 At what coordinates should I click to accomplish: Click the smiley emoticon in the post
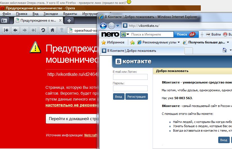coord(129,2)
